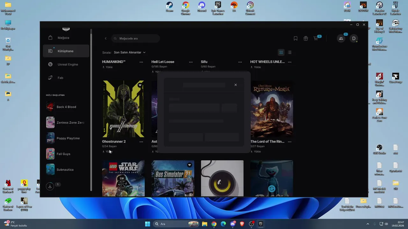Open Brave browser from the taskbar

click(242, 224)
